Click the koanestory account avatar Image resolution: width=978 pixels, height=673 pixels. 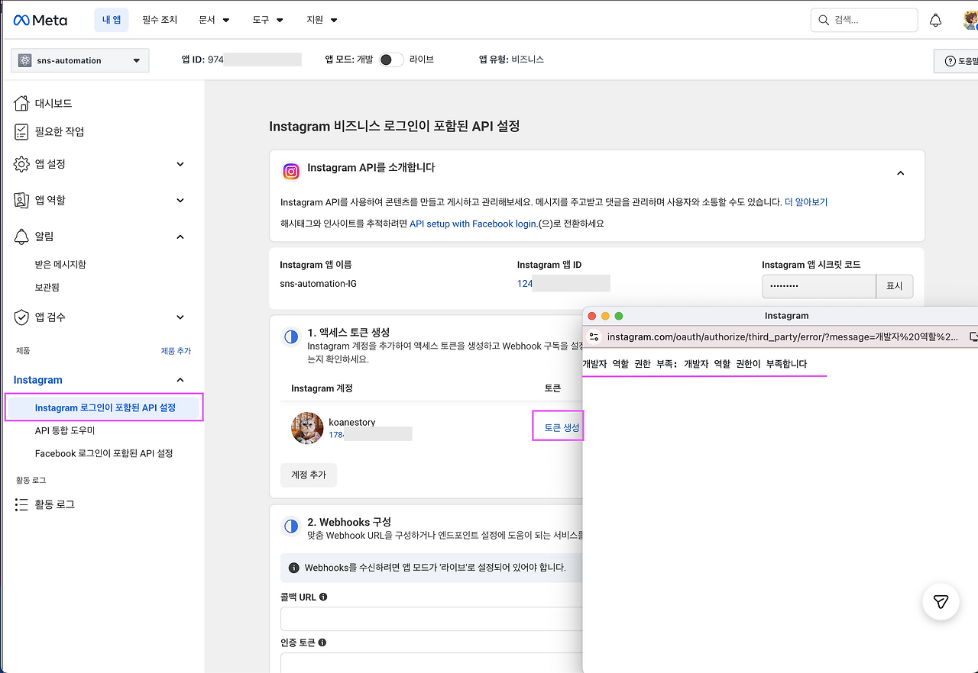pyautogui.click(x=307, y=428)
